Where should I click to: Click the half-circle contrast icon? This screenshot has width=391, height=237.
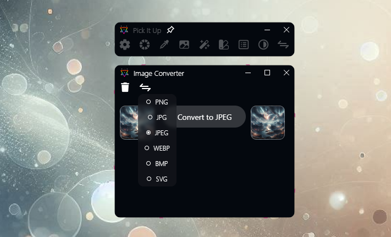pos(263,45)
